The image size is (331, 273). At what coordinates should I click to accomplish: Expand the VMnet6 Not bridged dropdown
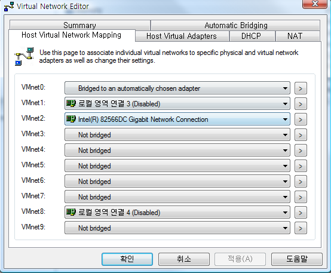(x=177, y=182)
